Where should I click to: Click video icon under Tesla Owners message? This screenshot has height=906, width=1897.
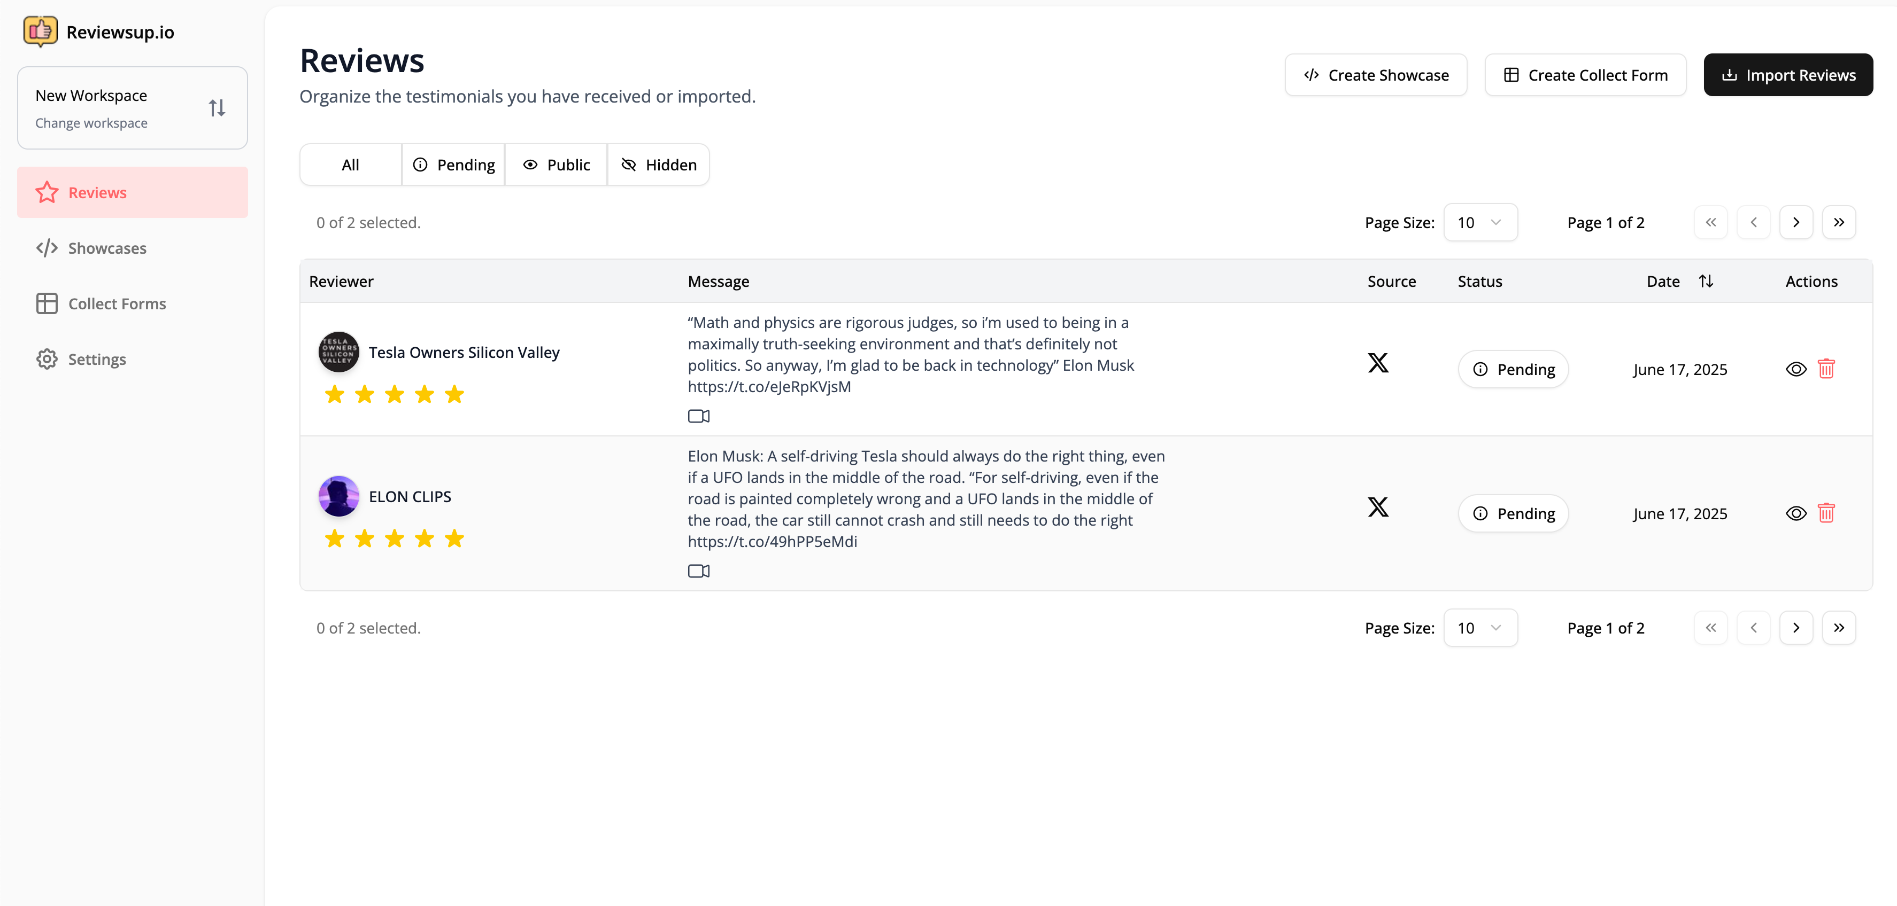(x=699, y=416)
